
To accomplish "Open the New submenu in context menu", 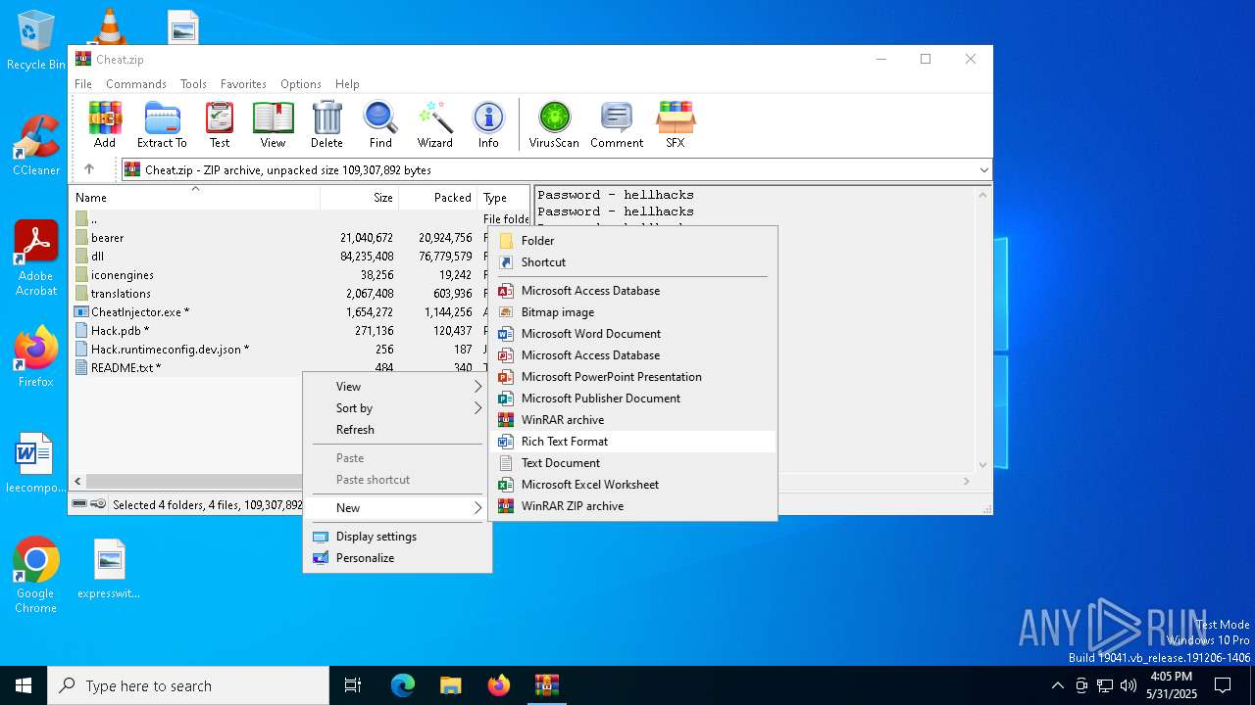I will (x=397, y=508).
